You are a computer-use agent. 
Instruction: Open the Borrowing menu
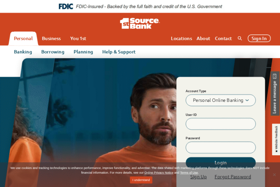click(x=53, y=52)
